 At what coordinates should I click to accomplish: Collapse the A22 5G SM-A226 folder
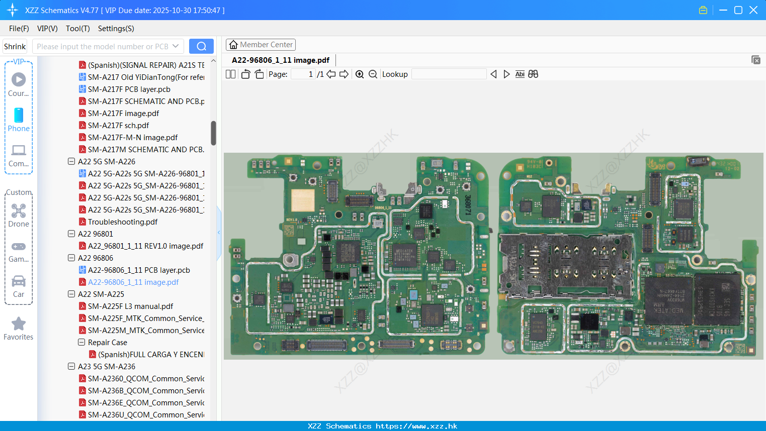pyautogui.click(x=71, y=161)
